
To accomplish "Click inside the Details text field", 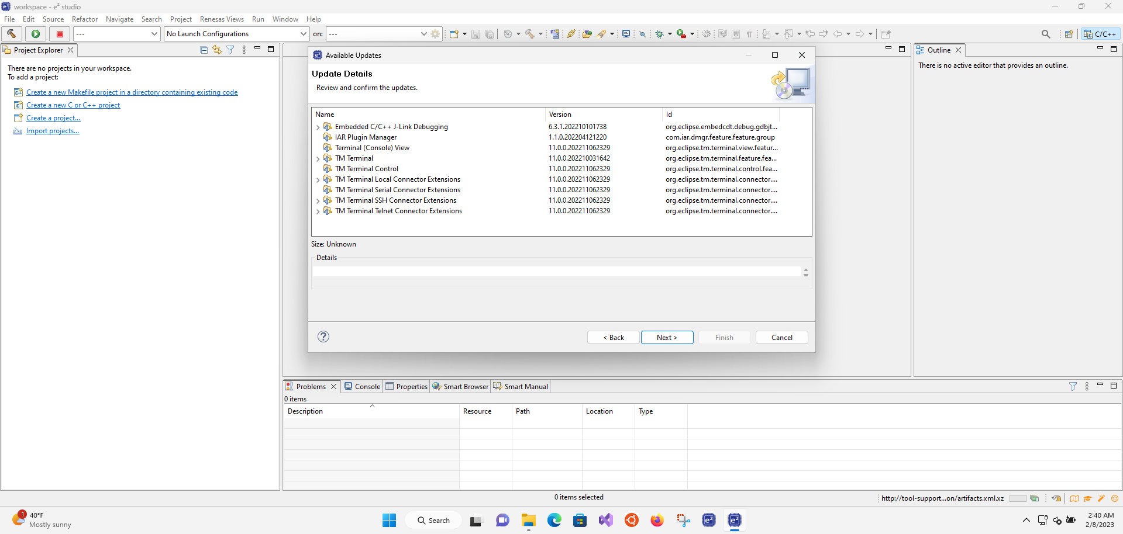I will click(556, 272).
